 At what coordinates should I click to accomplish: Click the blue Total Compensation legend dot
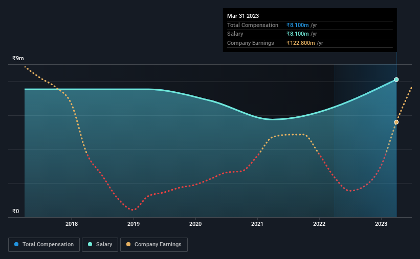(x=16, y=244)
